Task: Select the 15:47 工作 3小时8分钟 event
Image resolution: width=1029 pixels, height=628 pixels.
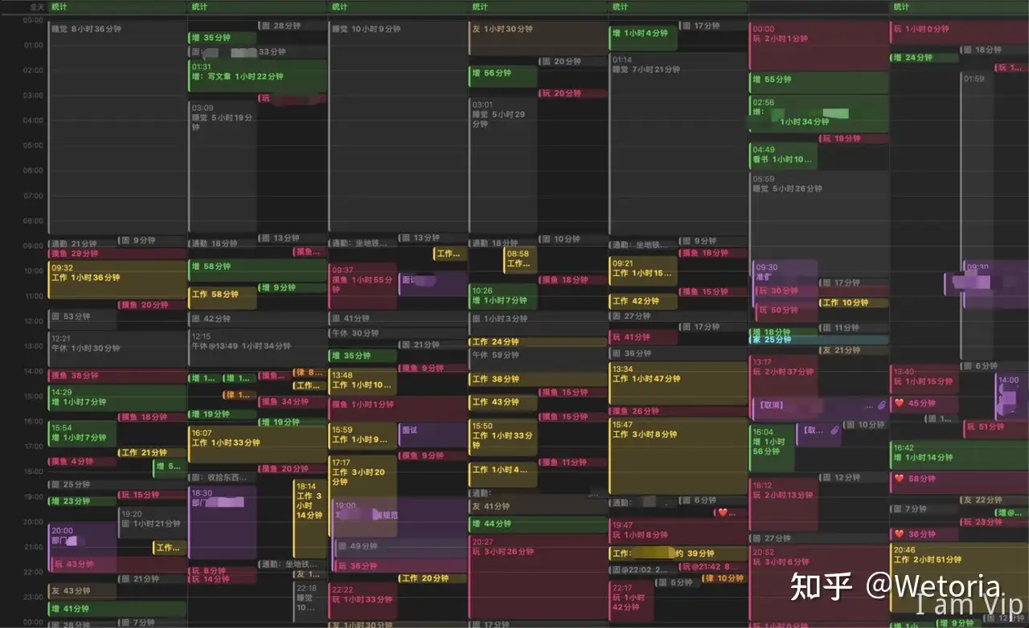Action: tap(678, 456)
